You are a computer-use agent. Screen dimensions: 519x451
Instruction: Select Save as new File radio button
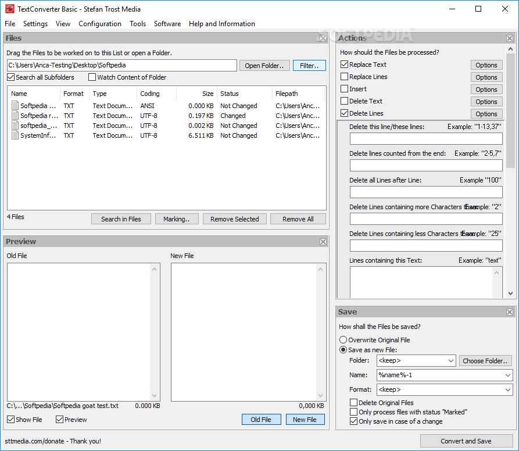(x=343, y=350)
